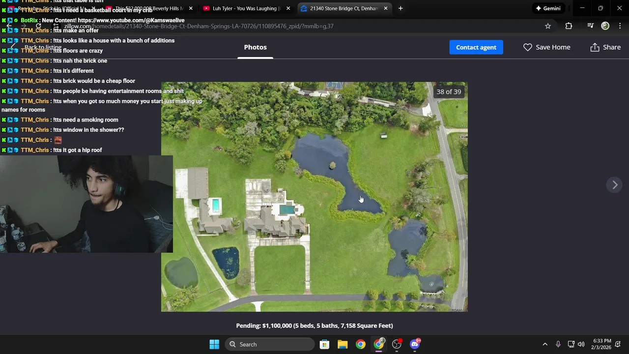
Task: Open Google Chrome from taskbar
Action: [x=361, y=344]
